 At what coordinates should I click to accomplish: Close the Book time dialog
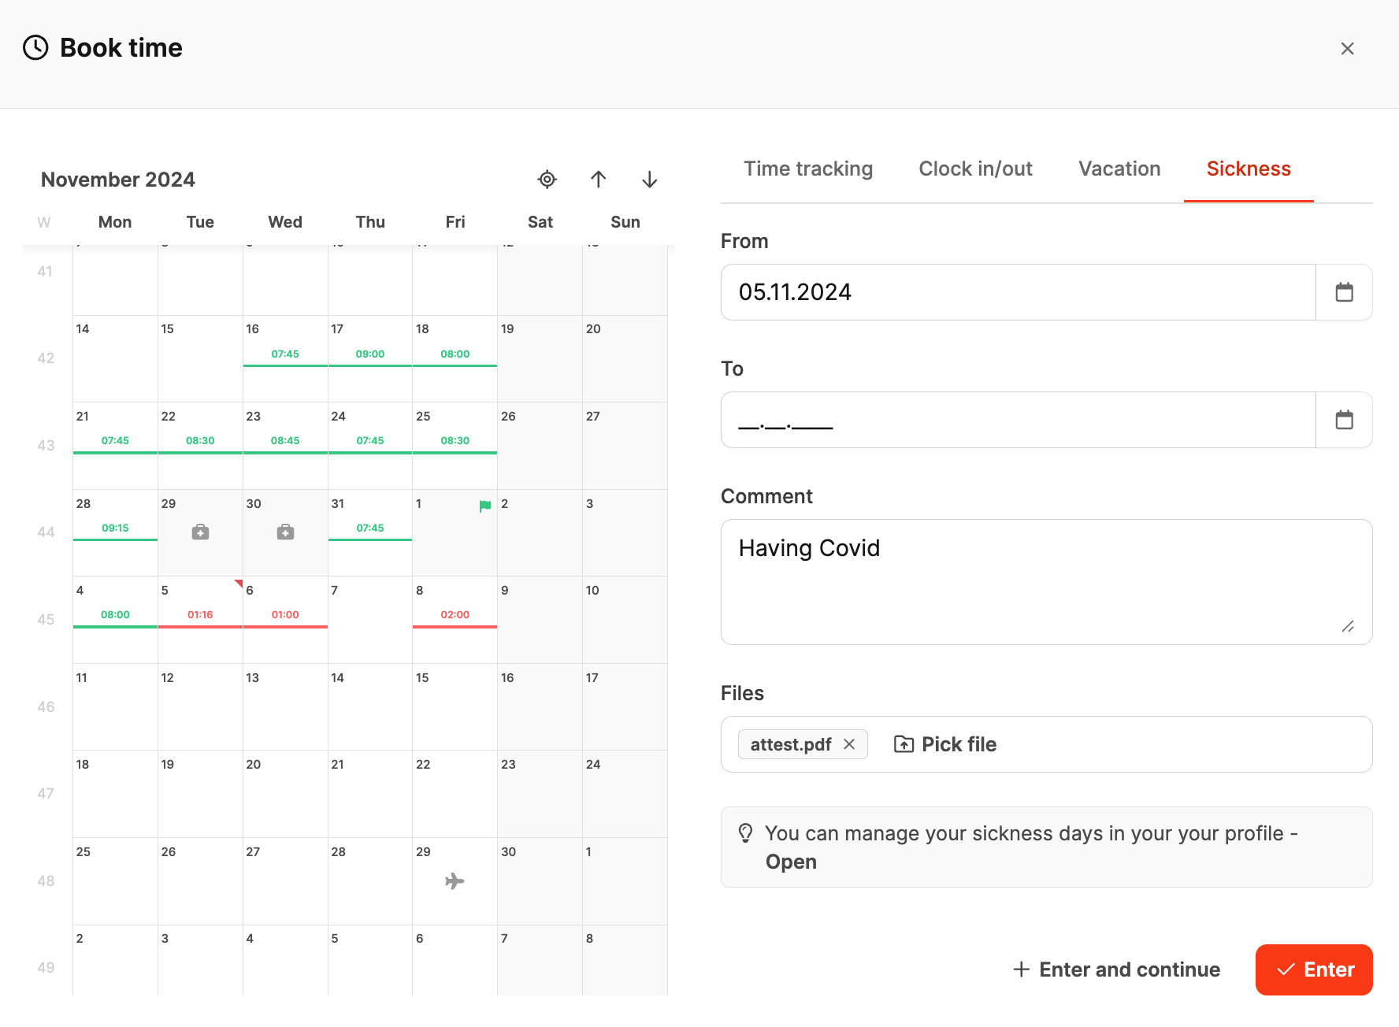(1347, 49)
